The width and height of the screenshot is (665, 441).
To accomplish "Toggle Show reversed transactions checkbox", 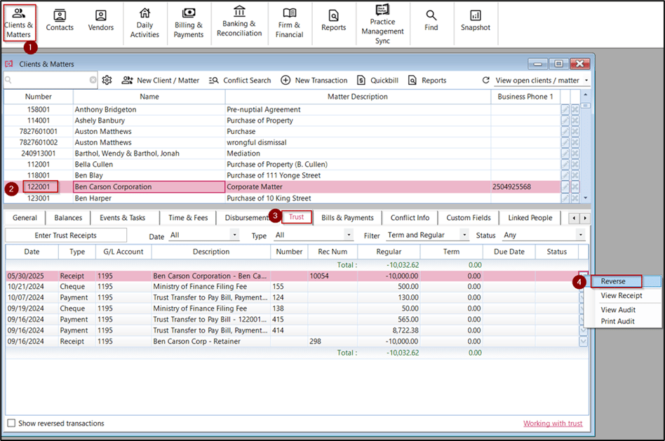I will pyautogui.click(x=11, y=423).
